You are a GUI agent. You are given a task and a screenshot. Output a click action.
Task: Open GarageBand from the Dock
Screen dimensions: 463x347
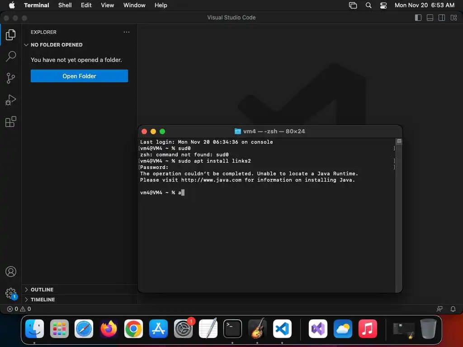coord(257,329)
